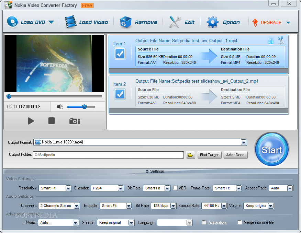Click the Option toolbar label

pyautogui.click(x=231, y=22)
